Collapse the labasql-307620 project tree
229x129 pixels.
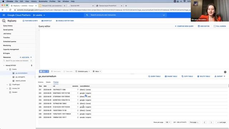point(4,66)
